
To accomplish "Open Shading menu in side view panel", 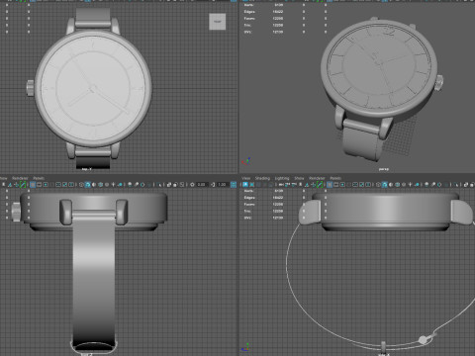I will pyautogui.click(x=262, y=178).
